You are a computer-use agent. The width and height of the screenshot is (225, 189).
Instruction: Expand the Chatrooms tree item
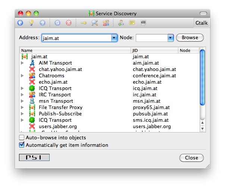(22, 75)
